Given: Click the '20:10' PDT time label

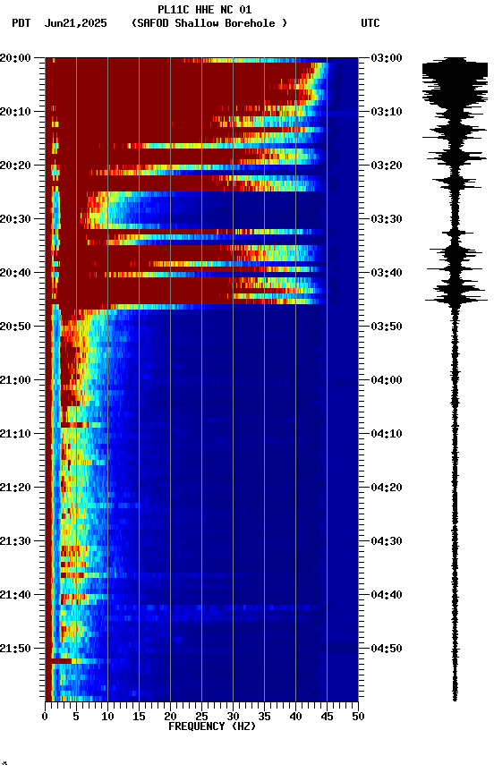Looking at the screenshot, I should (x=15, y=112).
